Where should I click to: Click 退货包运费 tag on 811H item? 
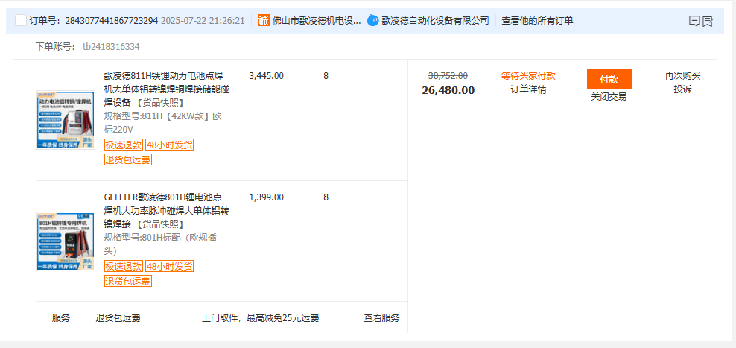pyautogui.click(x=127, y=160)
